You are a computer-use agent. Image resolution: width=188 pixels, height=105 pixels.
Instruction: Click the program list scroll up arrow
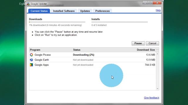(157, 54)
